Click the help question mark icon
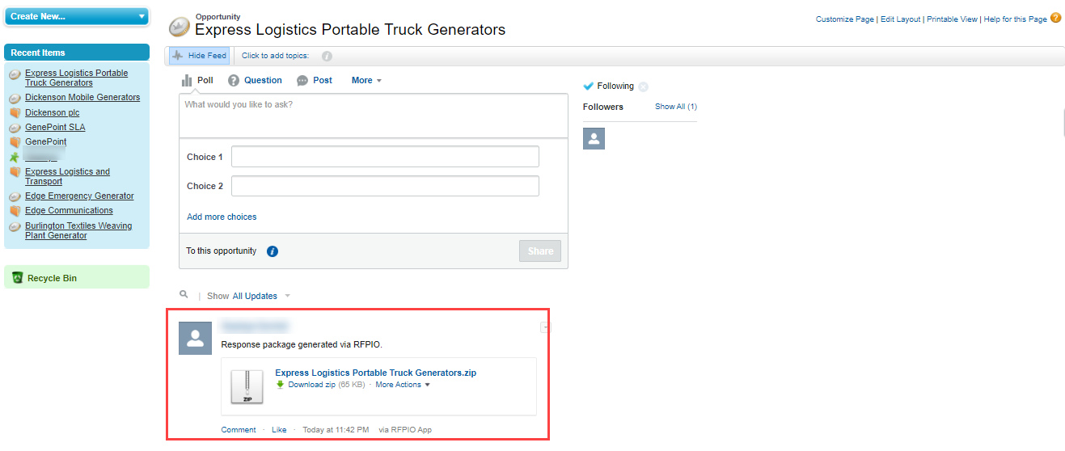This screenshot has height=451, width=1065. point(1055,18)
